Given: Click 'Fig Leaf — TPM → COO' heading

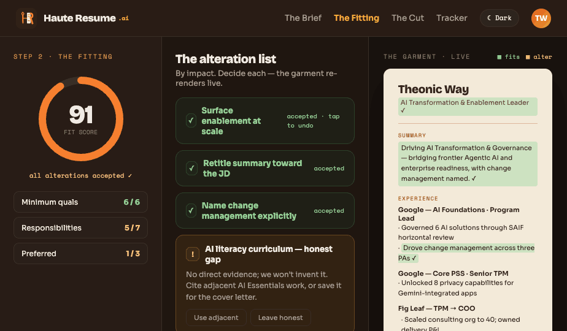Looking at the screenshot, I should 436,308.
